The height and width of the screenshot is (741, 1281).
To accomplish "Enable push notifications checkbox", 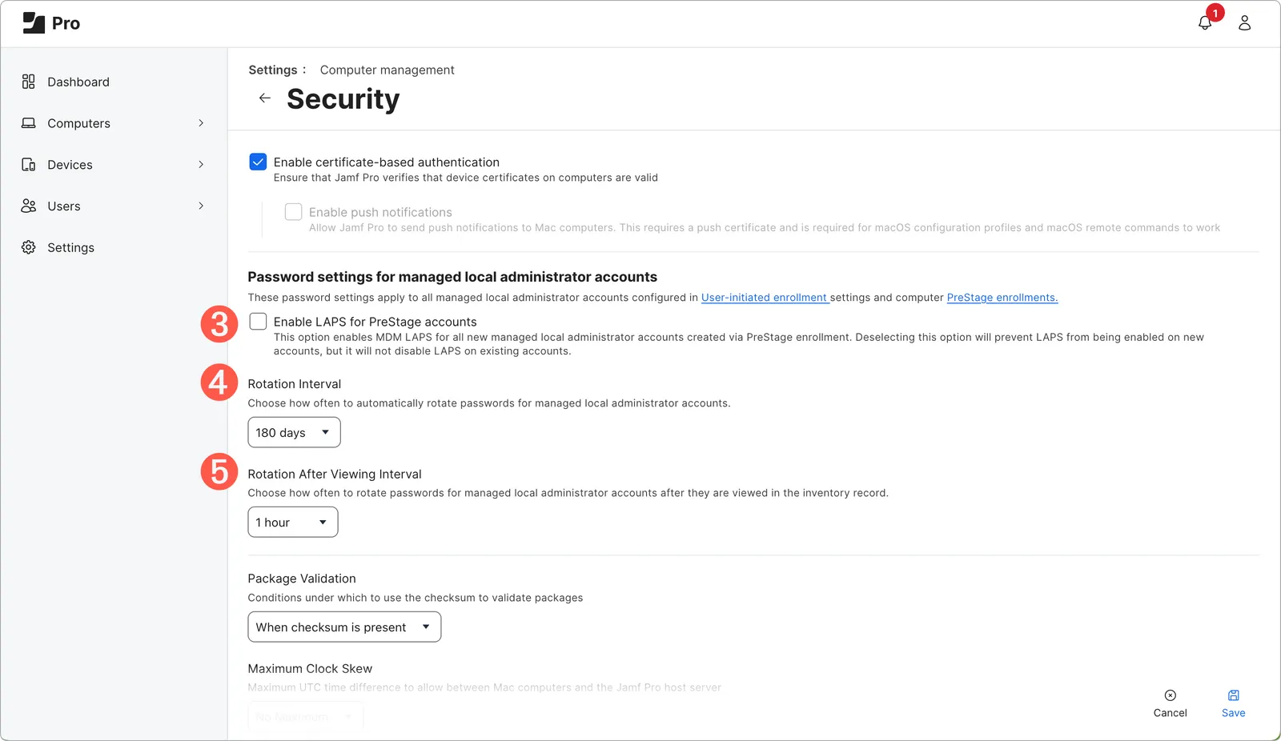I will coord(293,211).
